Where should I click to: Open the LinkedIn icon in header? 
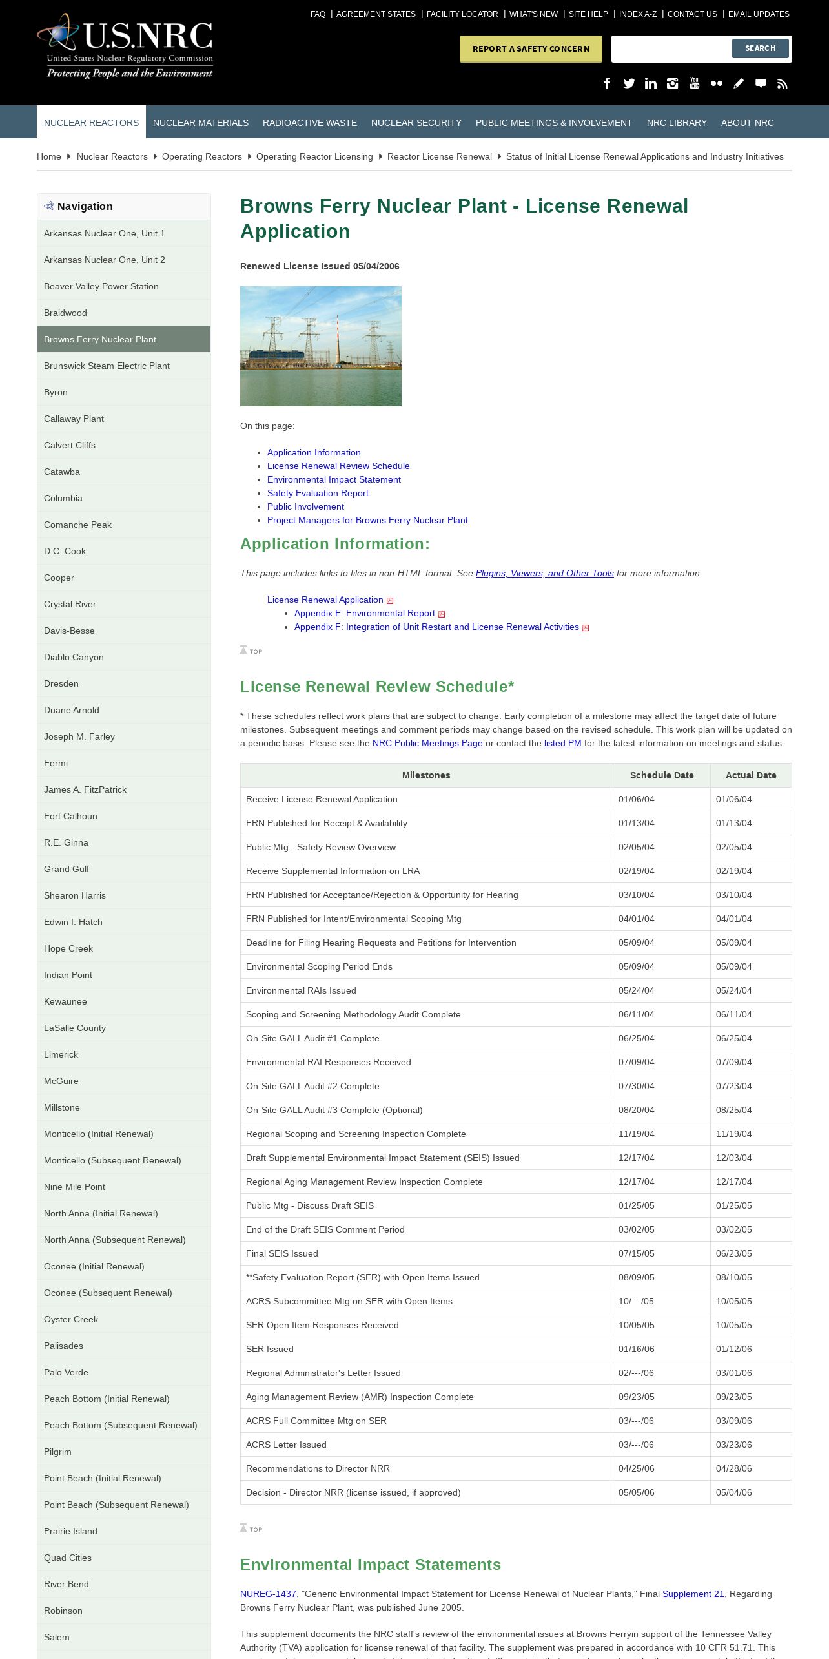tap(651, 83)
